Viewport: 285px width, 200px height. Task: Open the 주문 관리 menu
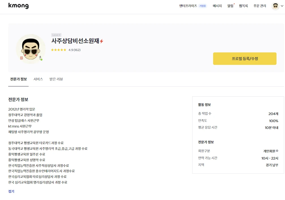pyautogui.click(x=259, y=5)
